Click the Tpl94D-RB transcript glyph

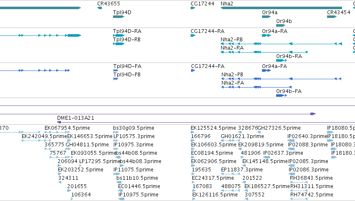(118, 44)
